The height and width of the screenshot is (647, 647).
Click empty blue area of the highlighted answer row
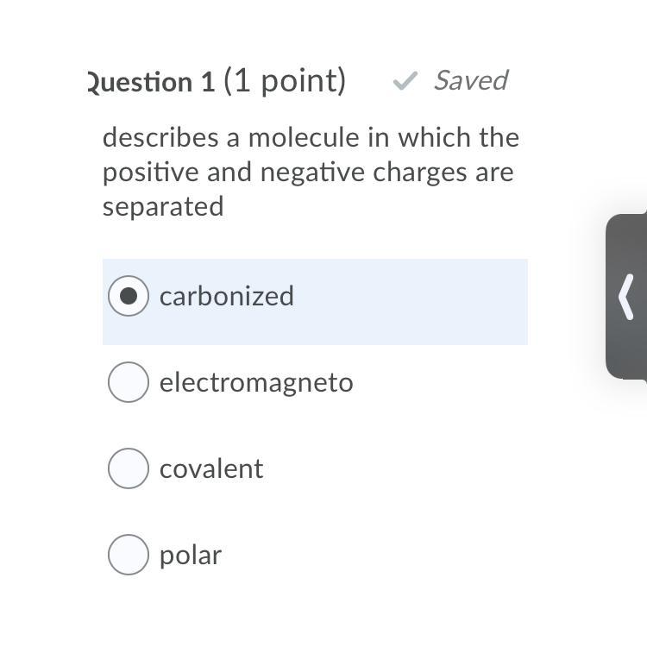[x=414, y=302]
